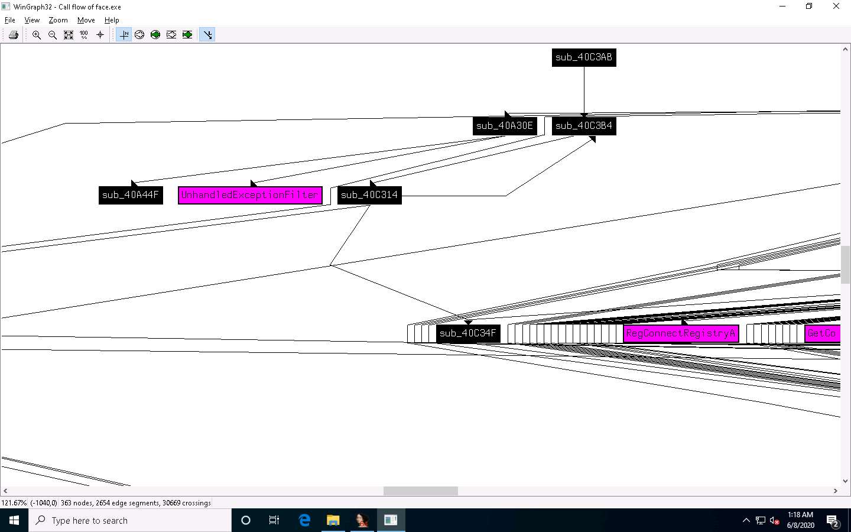Click the RegConnectRegistryA node
Screen dimensions: 851x532
(681, 333)
